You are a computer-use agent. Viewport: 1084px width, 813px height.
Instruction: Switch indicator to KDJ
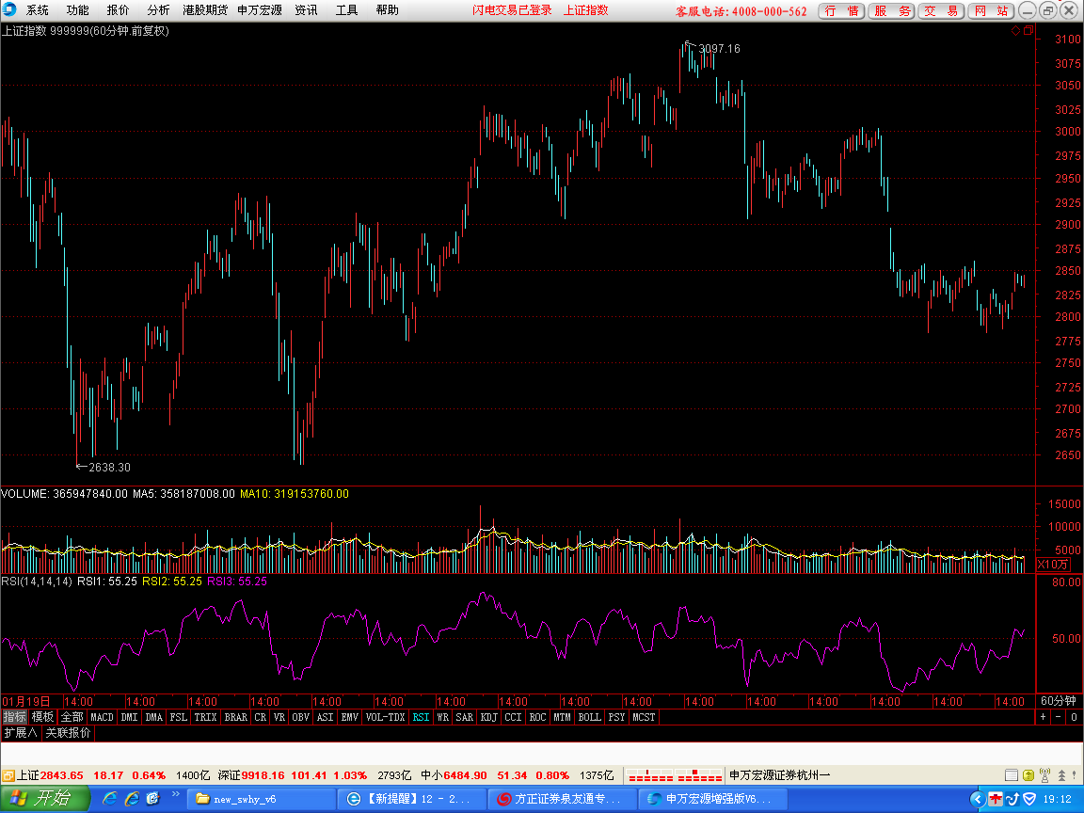[x=488, y=717]
